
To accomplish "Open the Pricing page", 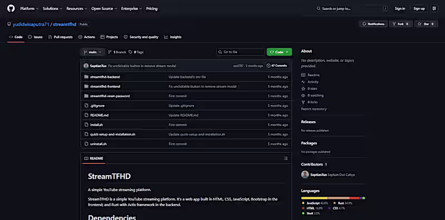I will pos(152,8).
